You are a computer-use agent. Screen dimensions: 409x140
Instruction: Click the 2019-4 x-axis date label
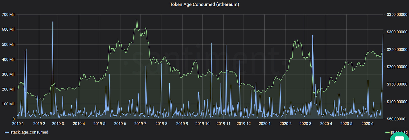coord(79,123)
